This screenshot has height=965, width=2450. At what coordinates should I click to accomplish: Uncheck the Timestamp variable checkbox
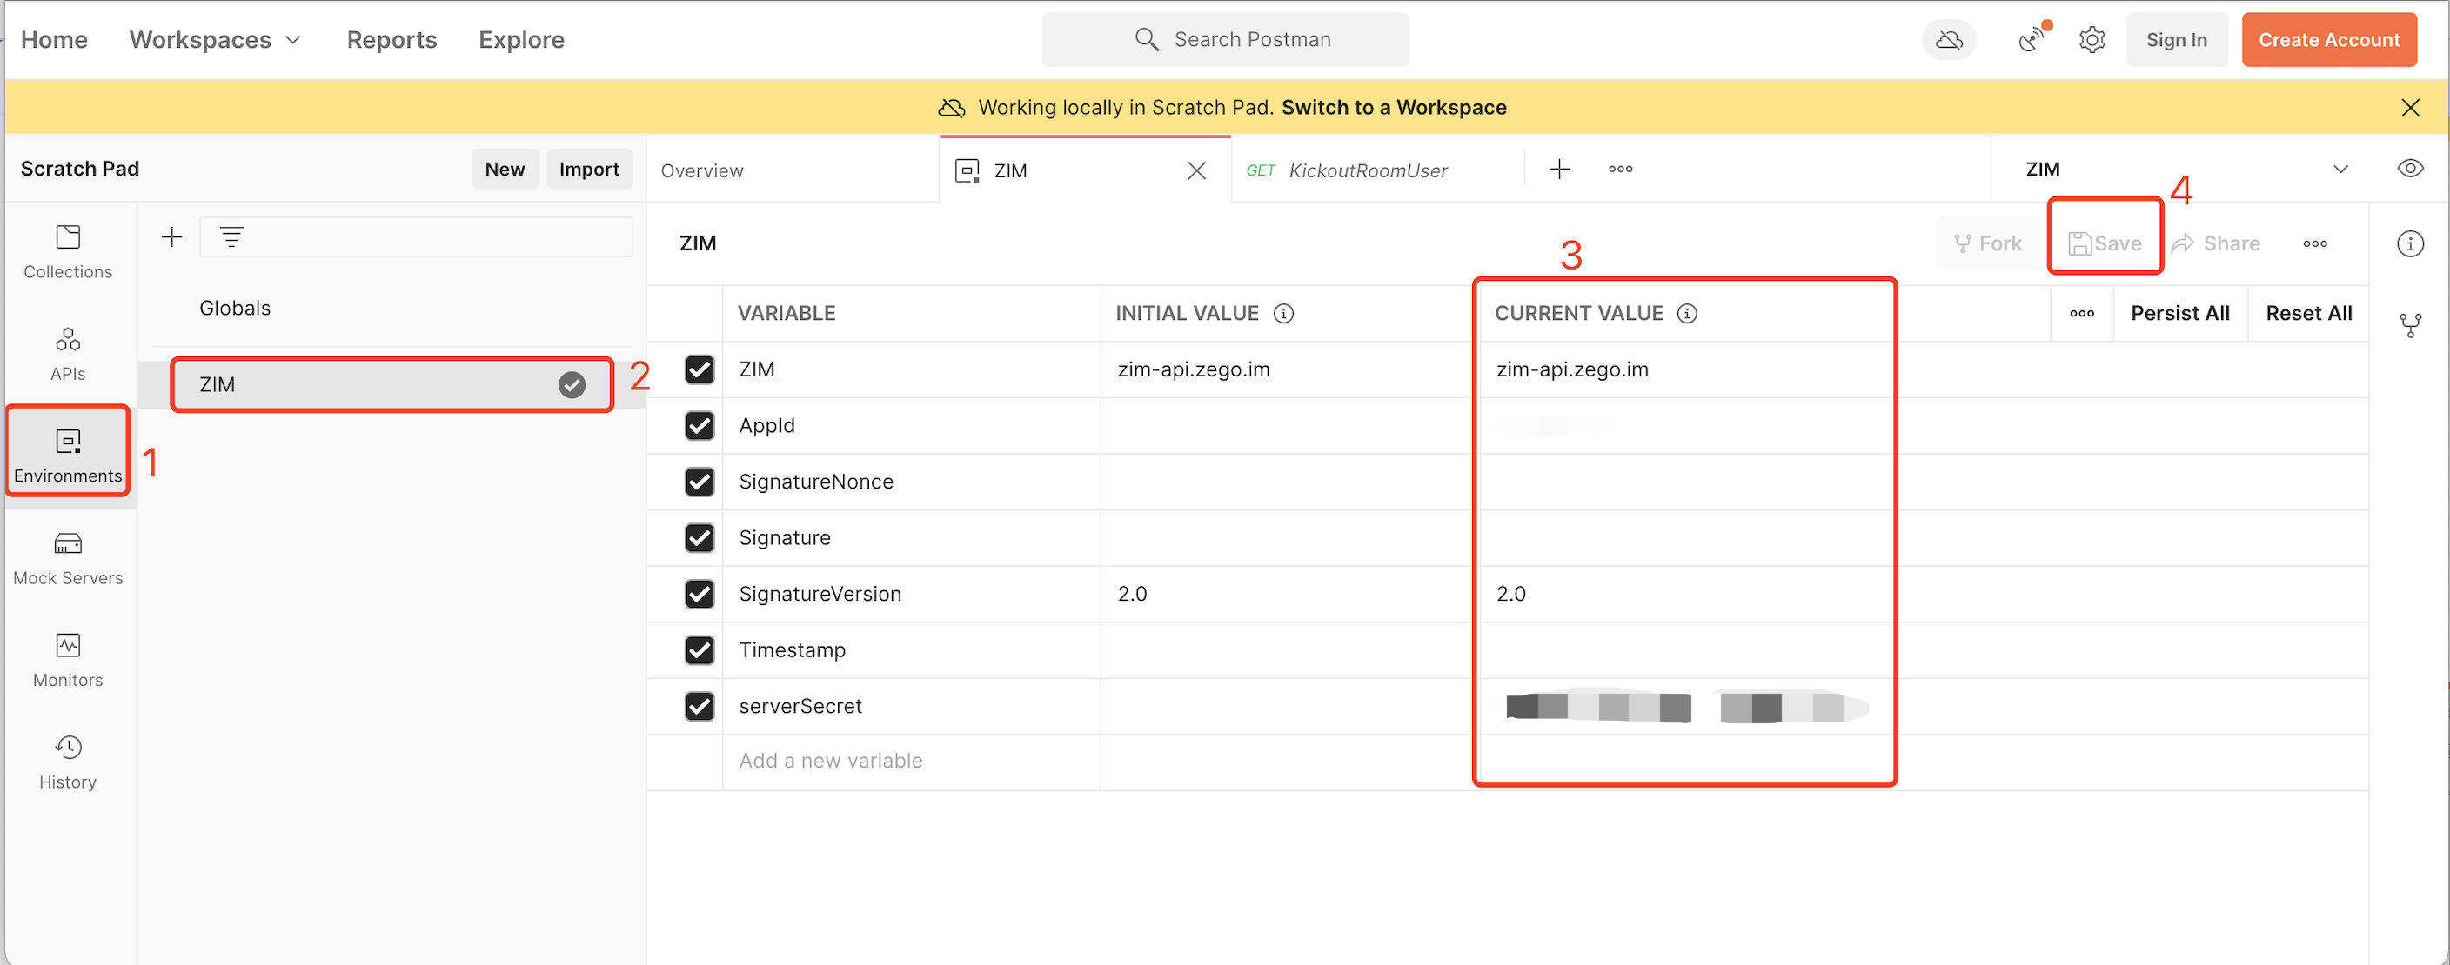coord(699,649)
